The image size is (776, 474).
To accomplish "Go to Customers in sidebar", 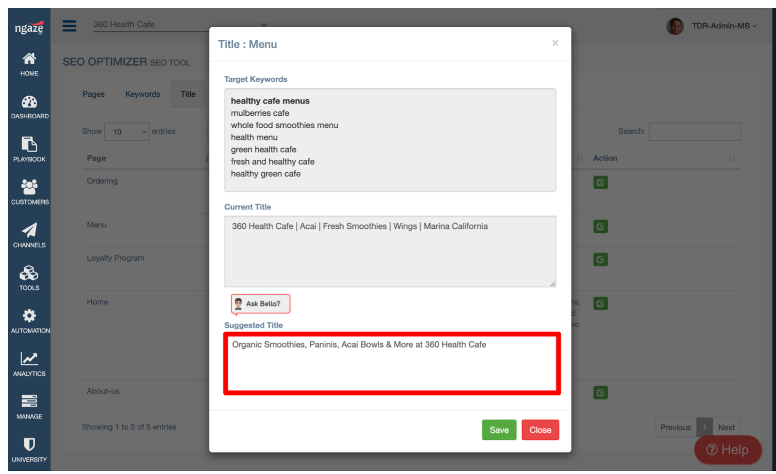I will tap(29, 193).
